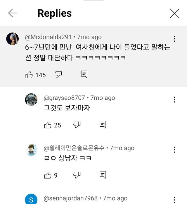Like the 상남자 reply with 9 likes
The width and height of the screenshot is (187, 204).
click(x=48, y=175)
